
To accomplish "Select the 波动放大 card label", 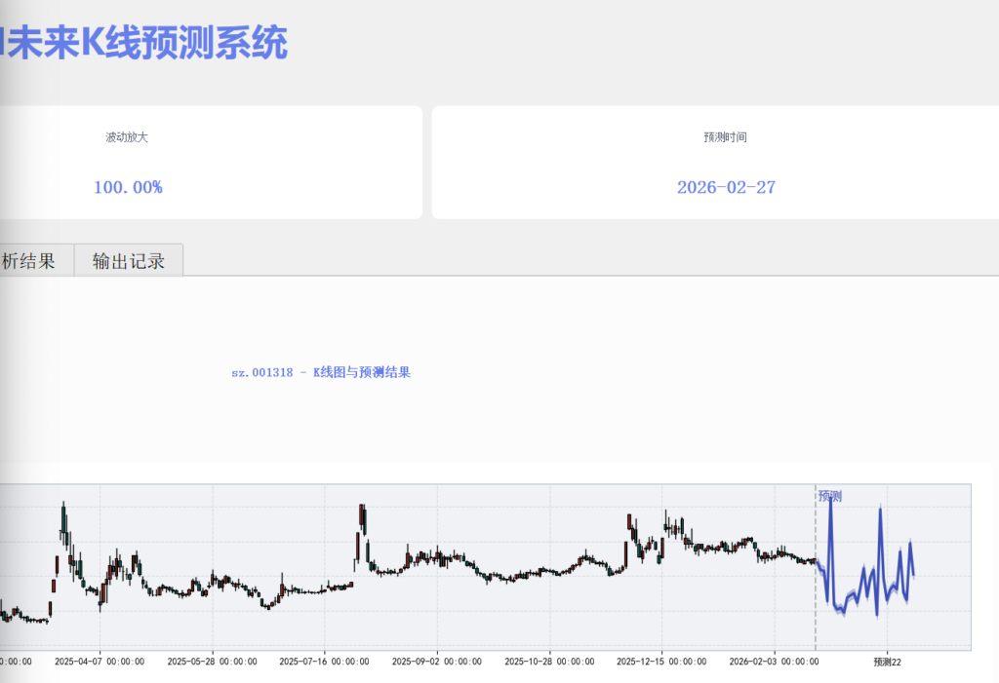I will click(127, 137).
